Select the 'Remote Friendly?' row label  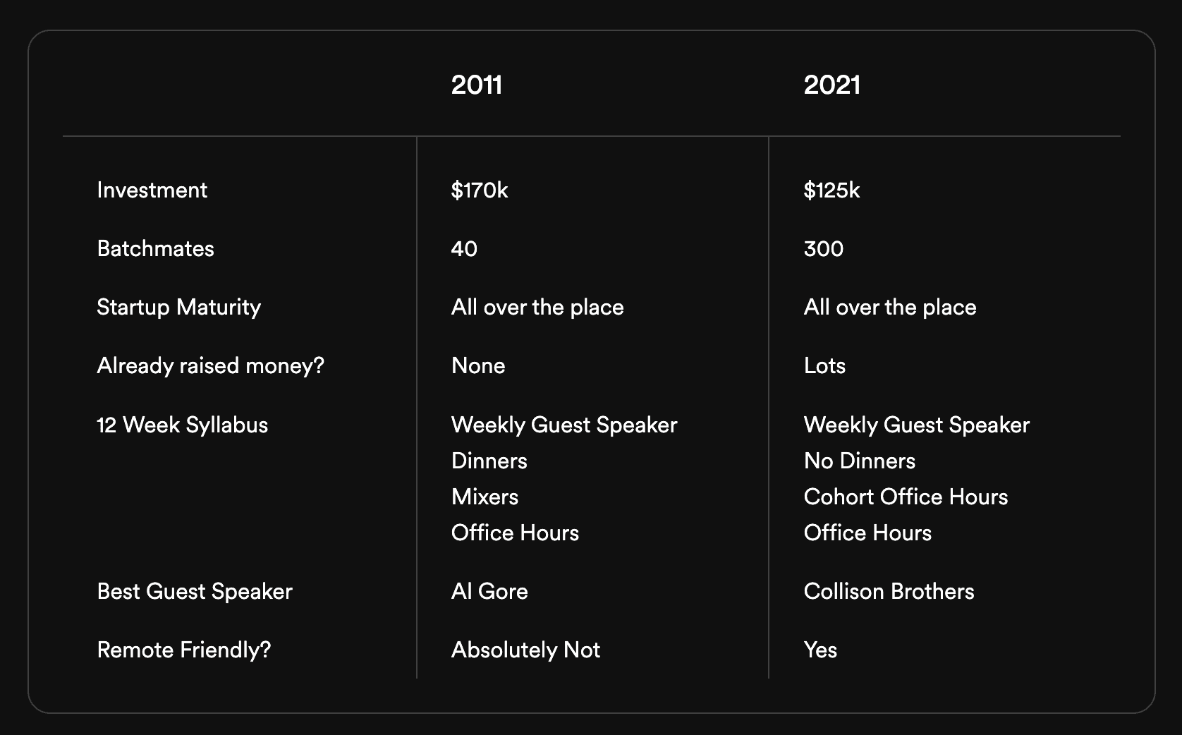(183, 650)
